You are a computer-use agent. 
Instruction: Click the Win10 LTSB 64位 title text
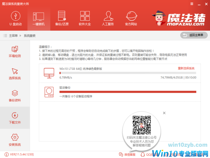pos(81,69)
